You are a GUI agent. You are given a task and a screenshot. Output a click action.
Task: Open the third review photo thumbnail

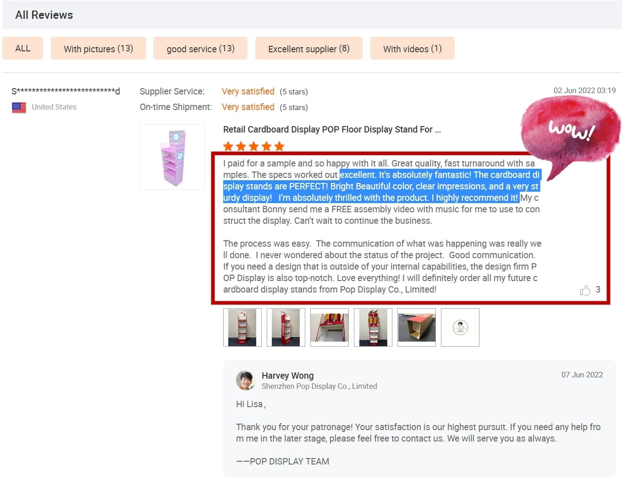point(330,327)
